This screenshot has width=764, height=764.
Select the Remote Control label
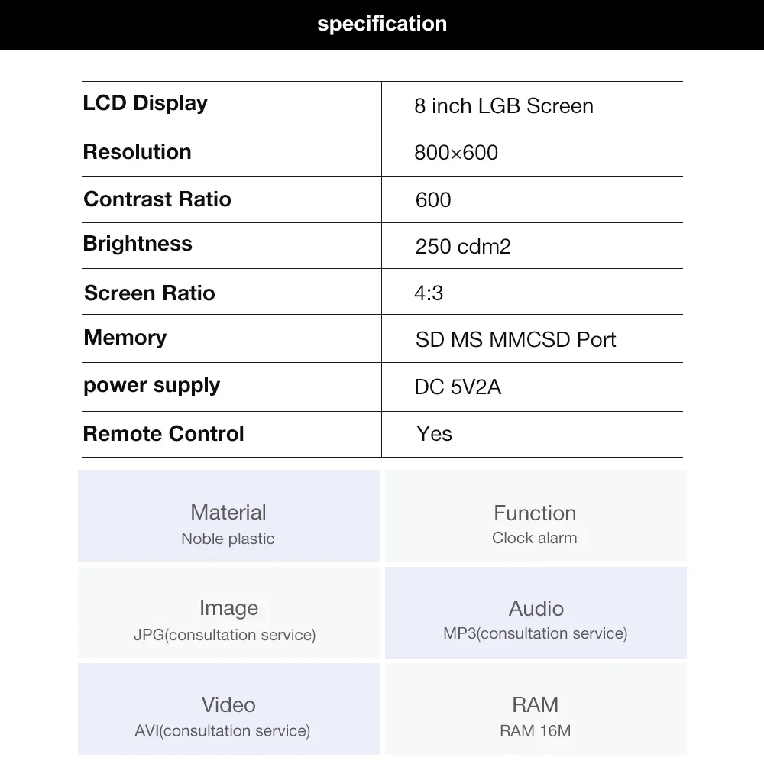pyautogui.click(x=163, y=434)
